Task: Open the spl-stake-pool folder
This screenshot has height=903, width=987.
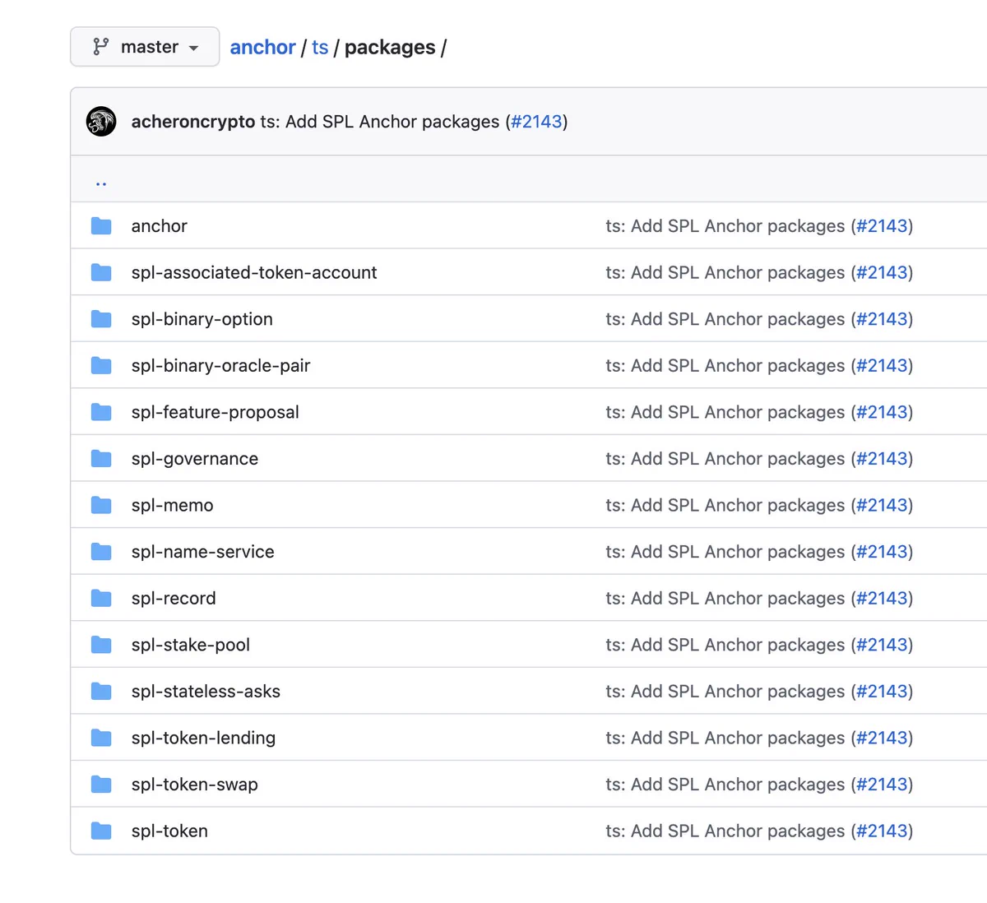Action: coord(191,645)
